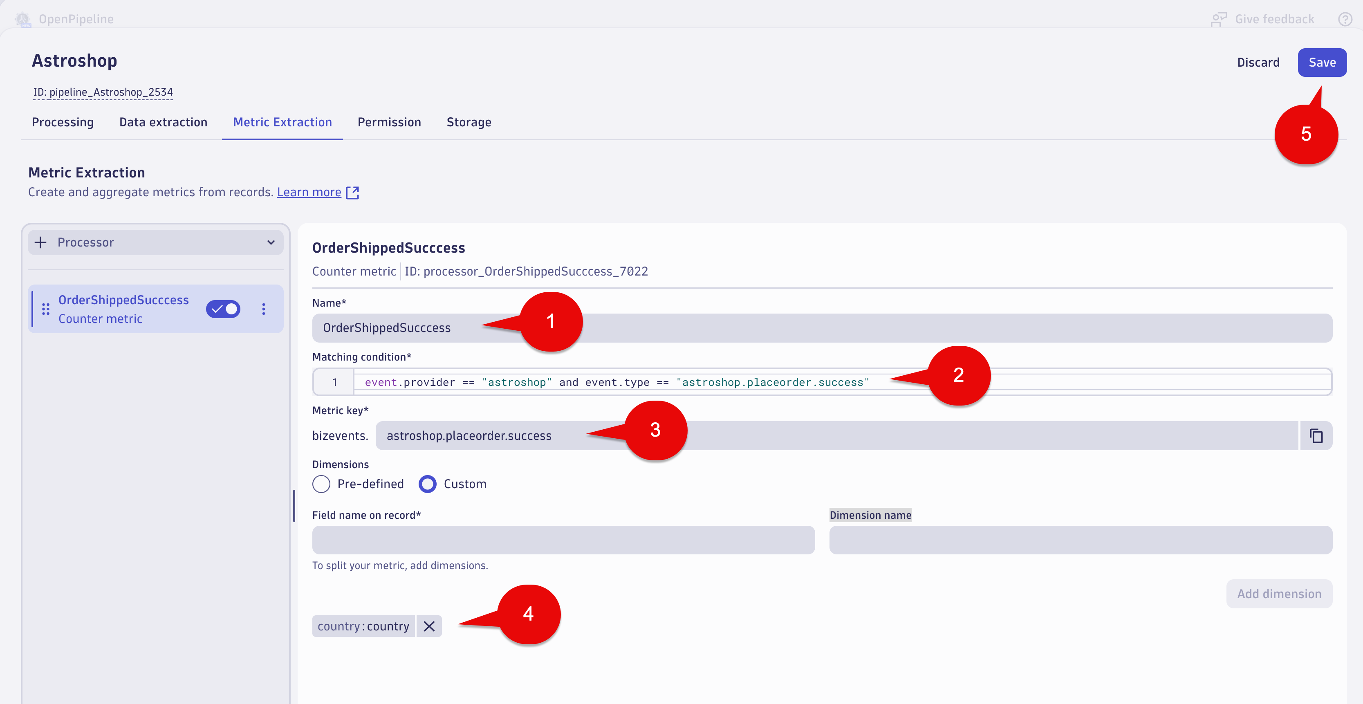Click the OpenPipeline app icon
Viewport: 1363px width, 704px height.
[23, 19]
